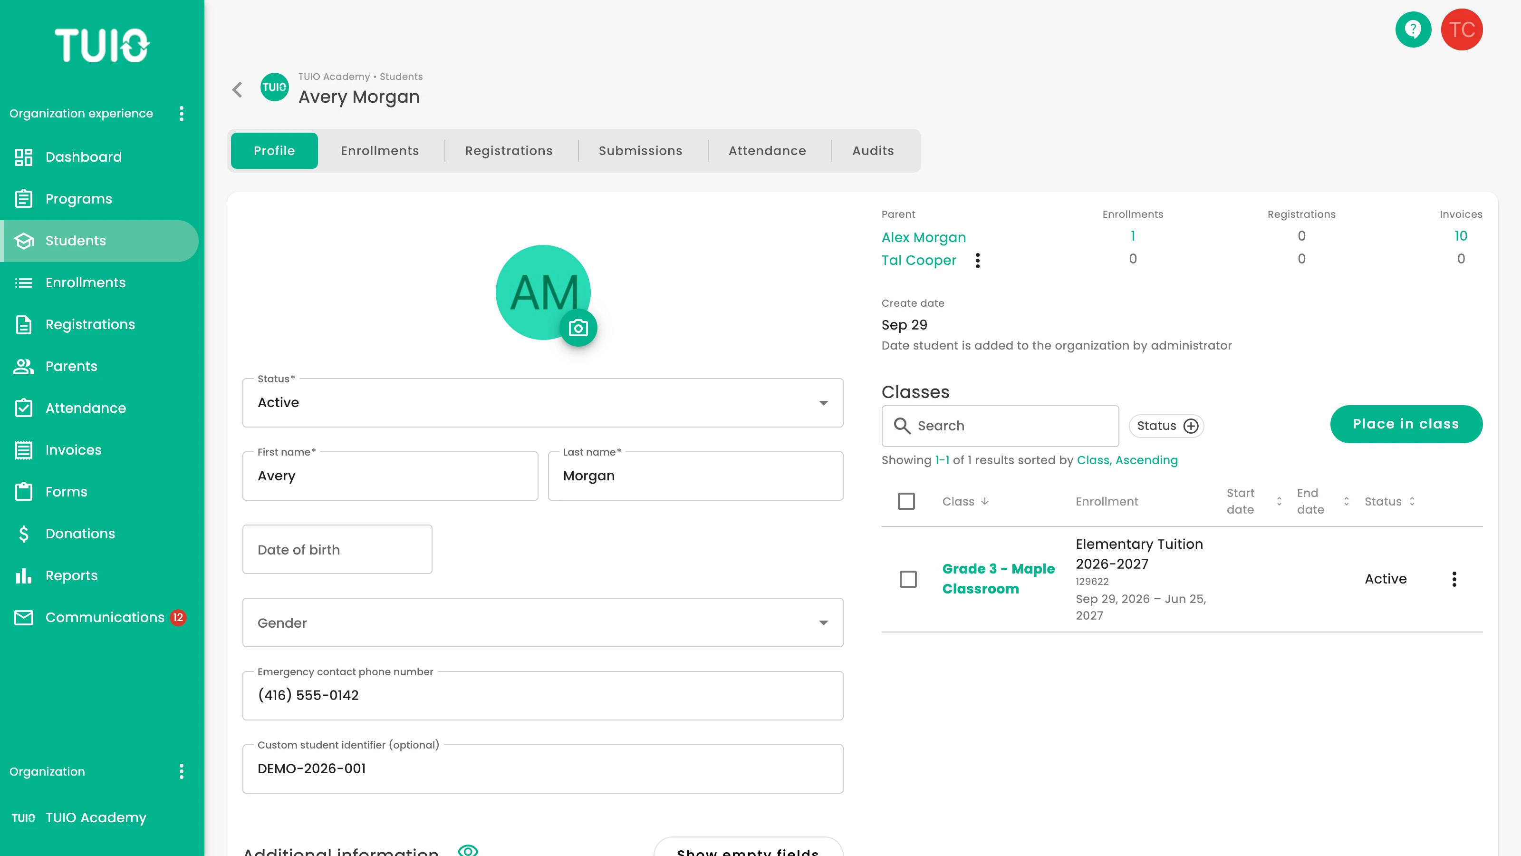Sort classes by Status column
The image size is (1521, 856).
click(x=1390, y=502)
